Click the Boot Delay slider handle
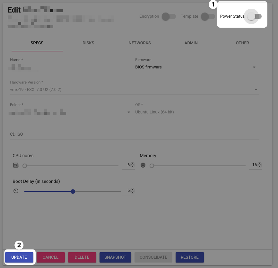This screenshot has width=278, height=268. coord(73,191)
